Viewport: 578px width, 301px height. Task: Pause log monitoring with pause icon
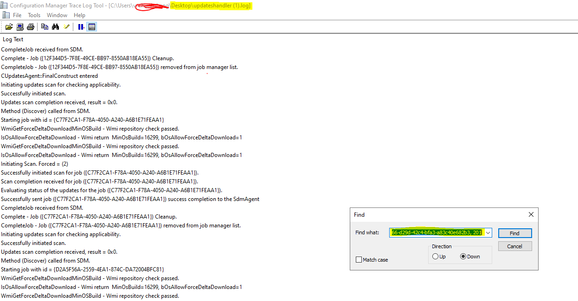81,26
